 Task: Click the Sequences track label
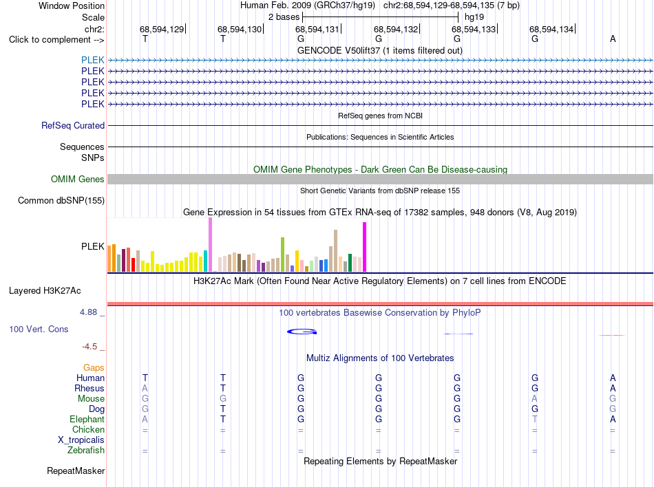(82, 147)
